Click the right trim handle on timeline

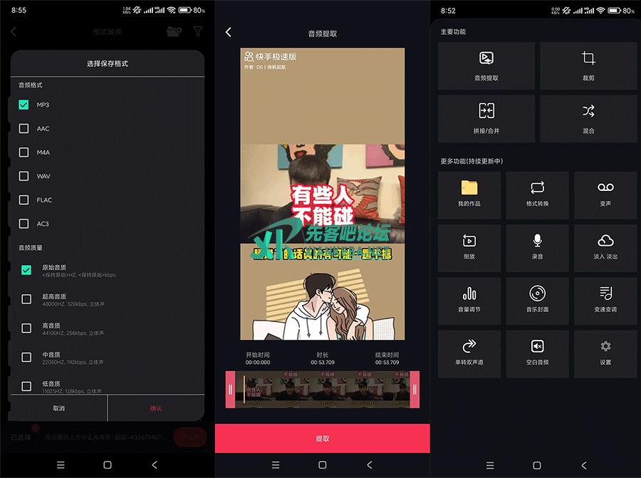tap(415, 389)
